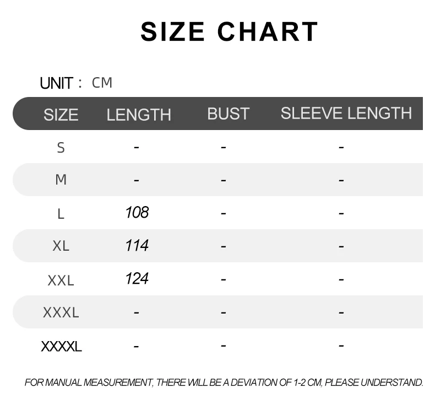Select the XXXXL size row label
The image size is (435, 405).
[61, 347]
